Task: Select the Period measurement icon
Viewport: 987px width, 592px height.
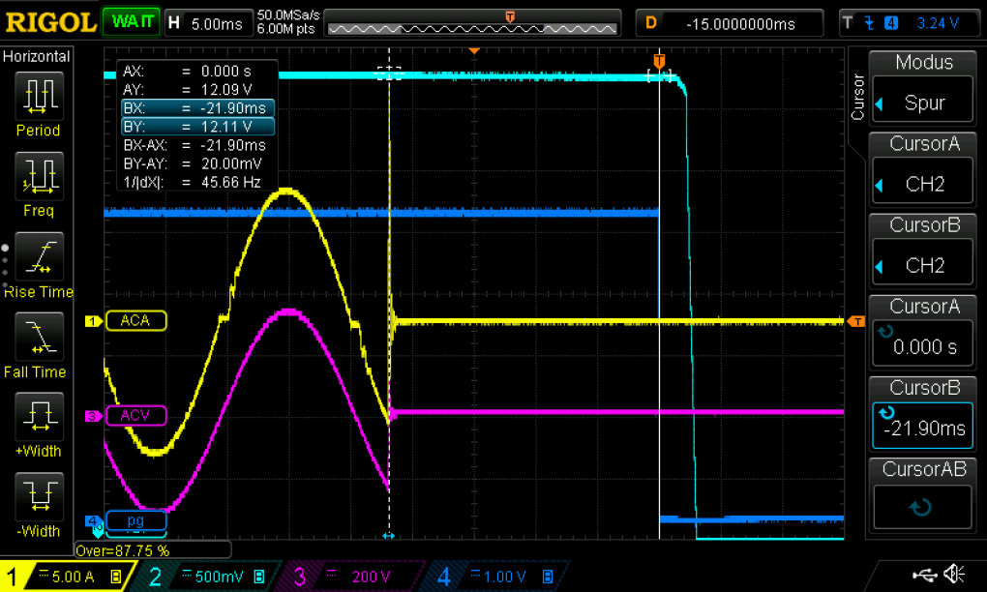Action: 39,96
